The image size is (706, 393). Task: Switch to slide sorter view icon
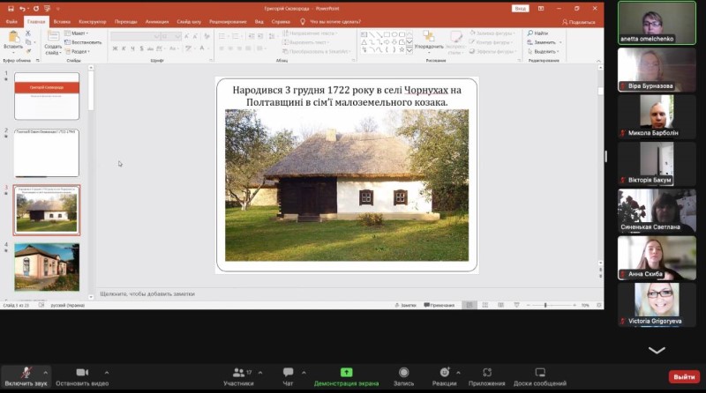click(x=485, y=305)
